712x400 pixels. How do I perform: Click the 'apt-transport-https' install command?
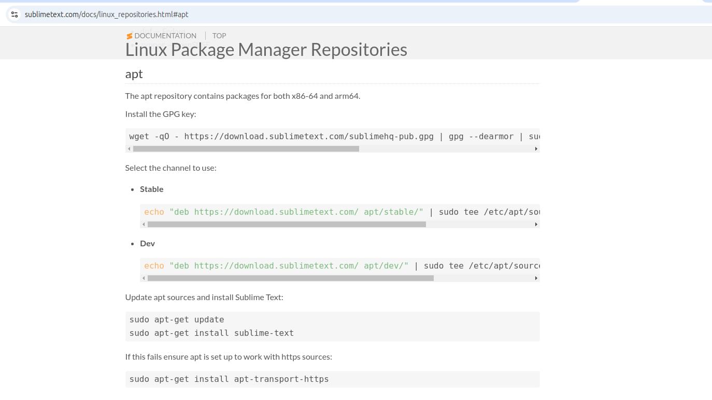click(x=229, y=379)
